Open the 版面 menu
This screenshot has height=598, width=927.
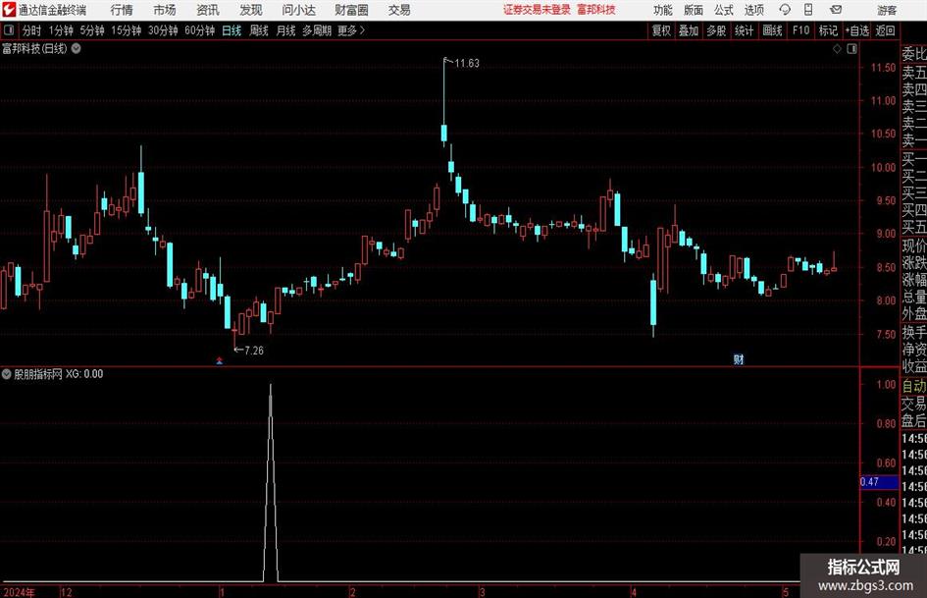[x=693, y=10]
